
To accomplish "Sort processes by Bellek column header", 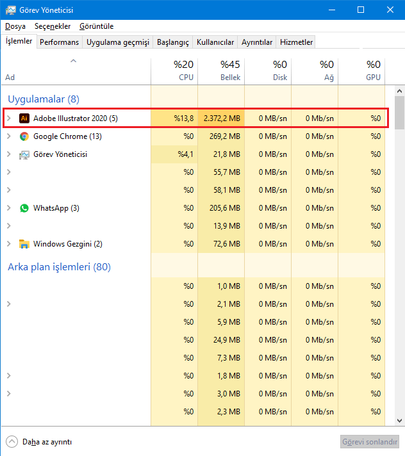I will [x=221, y=70].
